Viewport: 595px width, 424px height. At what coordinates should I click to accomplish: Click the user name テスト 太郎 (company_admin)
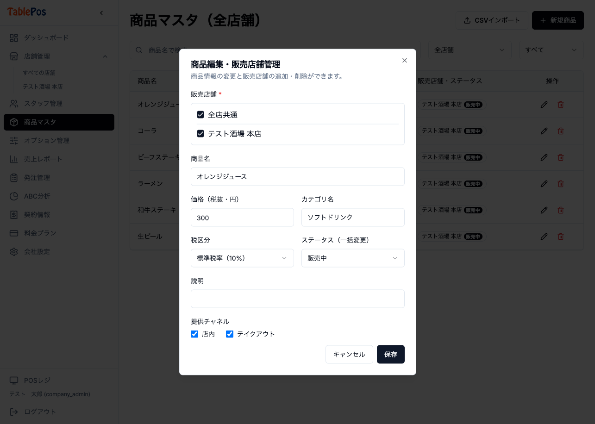click(50, 394)
